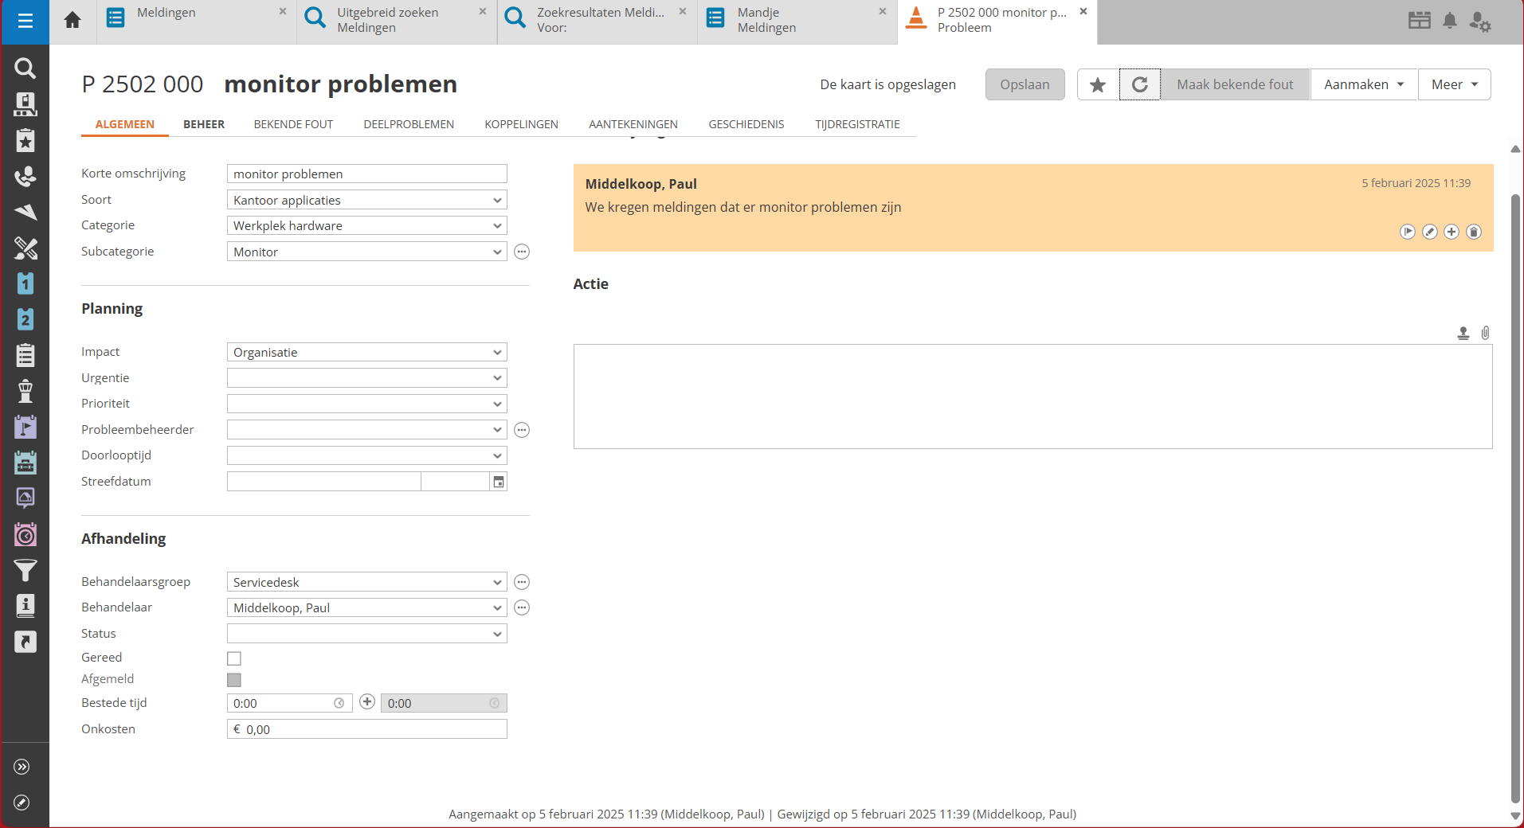Click the Maak bekende fout button
The width and height of the screenshot is (1524, 828).
click(1234, 84)
